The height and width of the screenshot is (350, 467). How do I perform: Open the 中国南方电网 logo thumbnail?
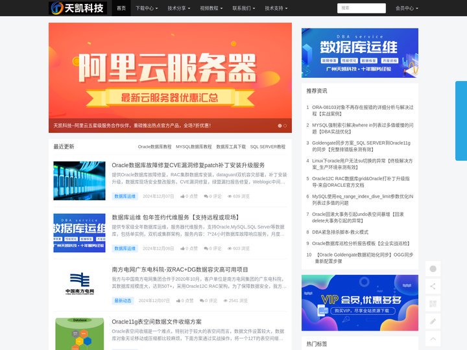point(79,285)
